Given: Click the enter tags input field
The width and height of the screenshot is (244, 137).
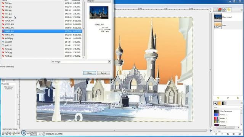Looking at the screenshot, I should [227, 131].
